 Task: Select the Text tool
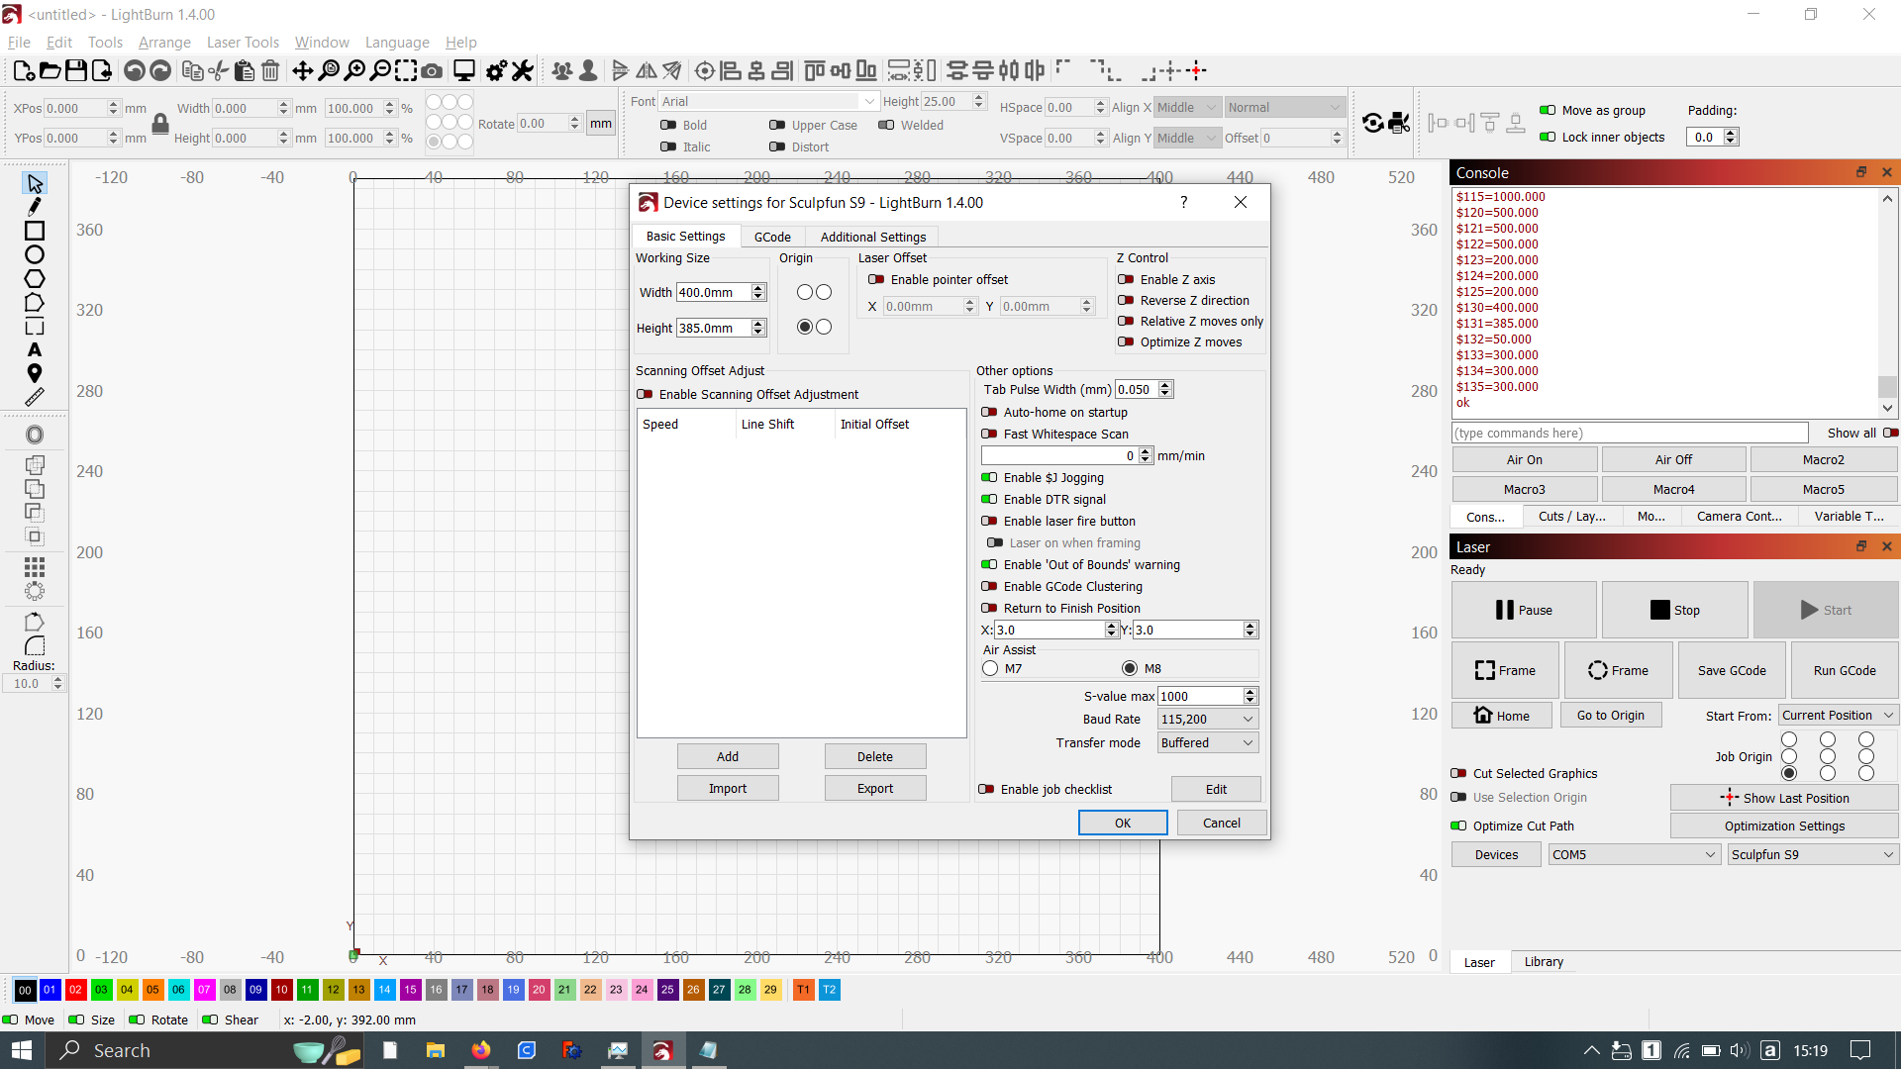[x=35, y=349]
